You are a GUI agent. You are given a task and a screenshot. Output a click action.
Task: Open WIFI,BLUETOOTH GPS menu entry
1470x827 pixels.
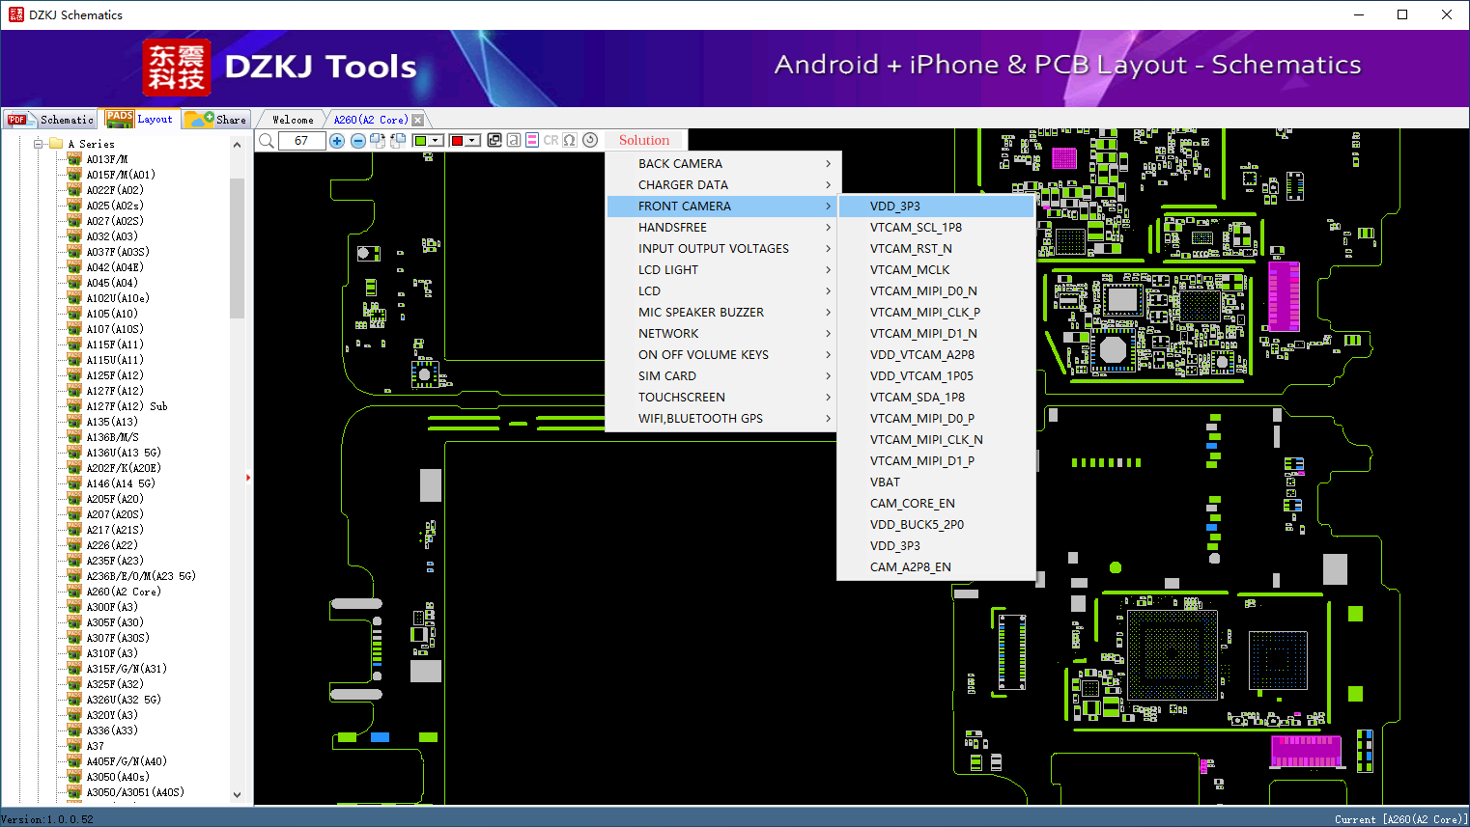pos(723,419)
